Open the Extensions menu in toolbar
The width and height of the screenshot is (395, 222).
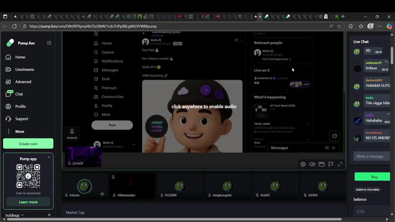point(351,26)
